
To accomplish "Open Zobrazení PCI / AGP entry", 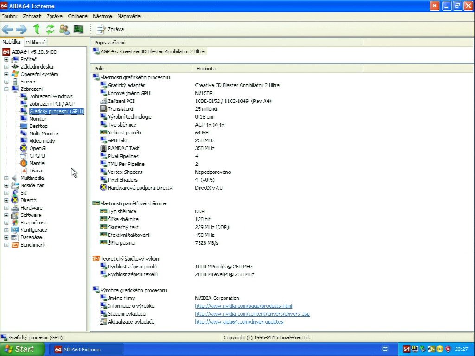I will click(x=52, y=104).
